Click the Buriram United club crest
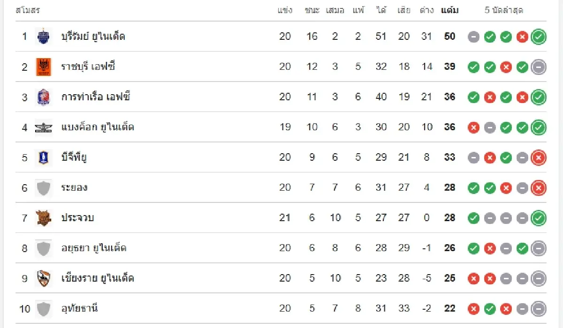 coord(43,37)
